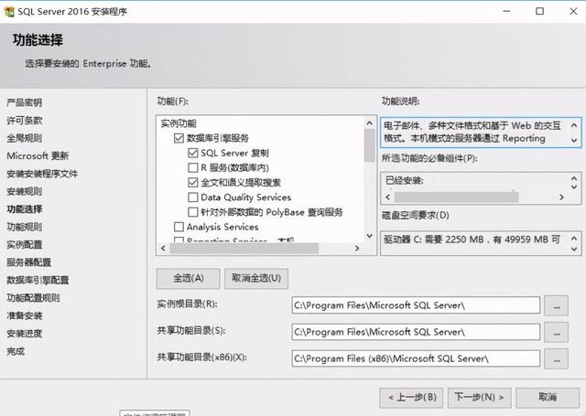Viewport: 586px width, 416px height.
Task: Click down arrow in 功能说明 box
Action: pos(574,141)
